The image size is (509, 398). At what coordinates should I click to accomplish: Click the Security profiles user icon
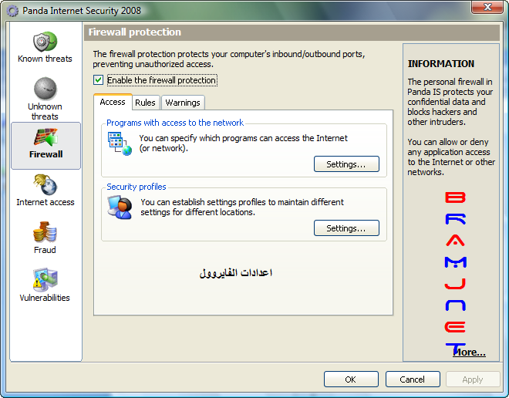(x=120, y=207)
